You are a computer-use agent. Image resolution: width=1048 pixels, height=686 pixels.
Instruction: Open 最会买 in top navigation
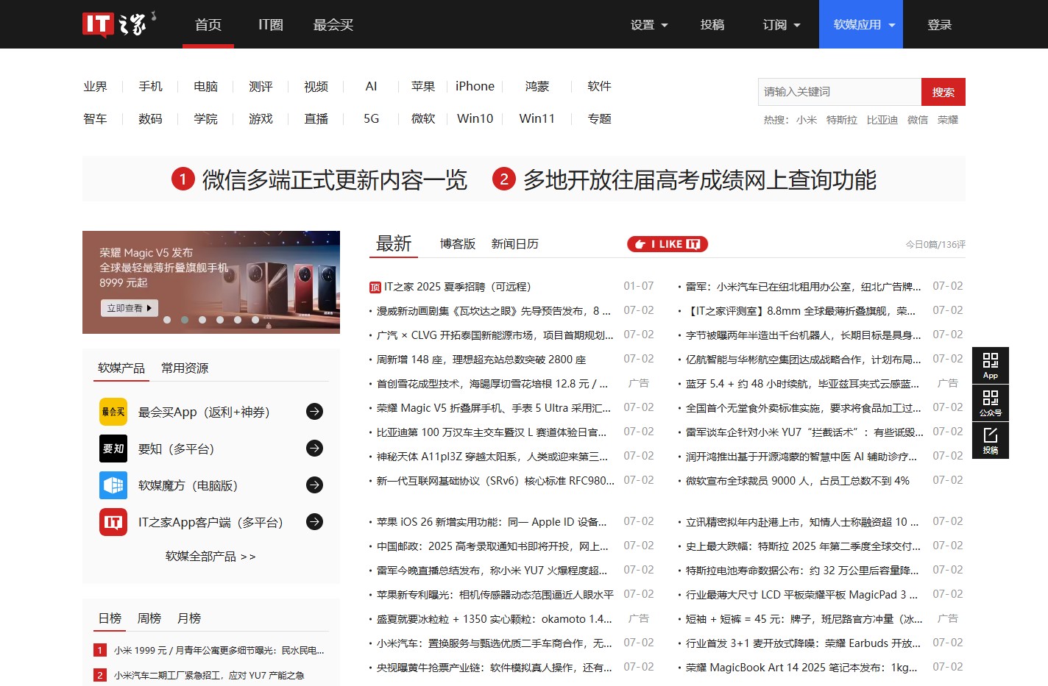(x=333, y=24)
